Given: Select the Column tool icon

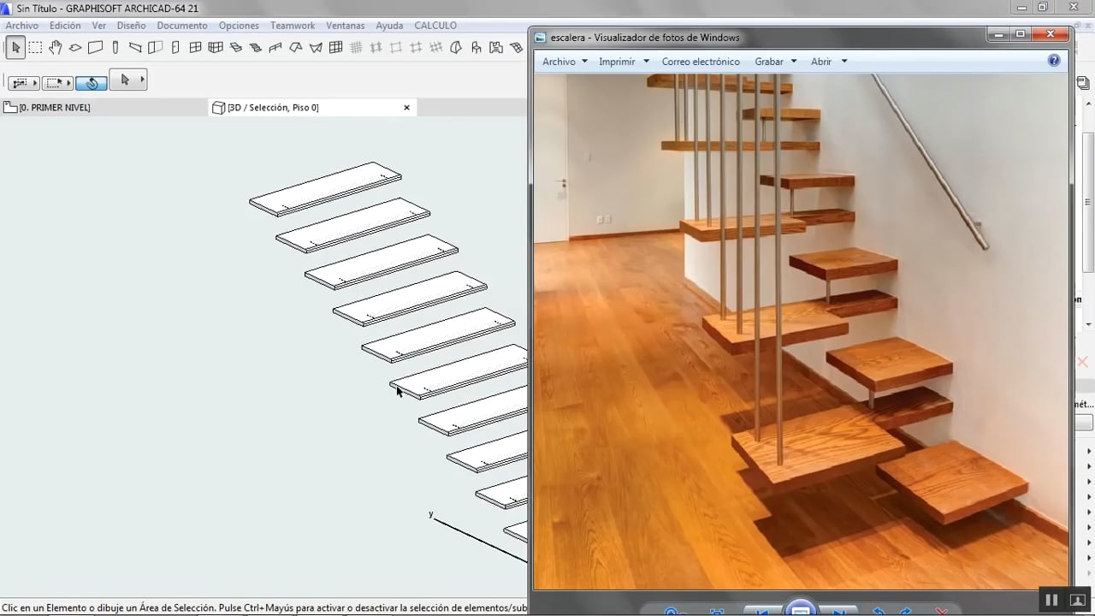Looking at the screenshot, I should tap(115, 48).
